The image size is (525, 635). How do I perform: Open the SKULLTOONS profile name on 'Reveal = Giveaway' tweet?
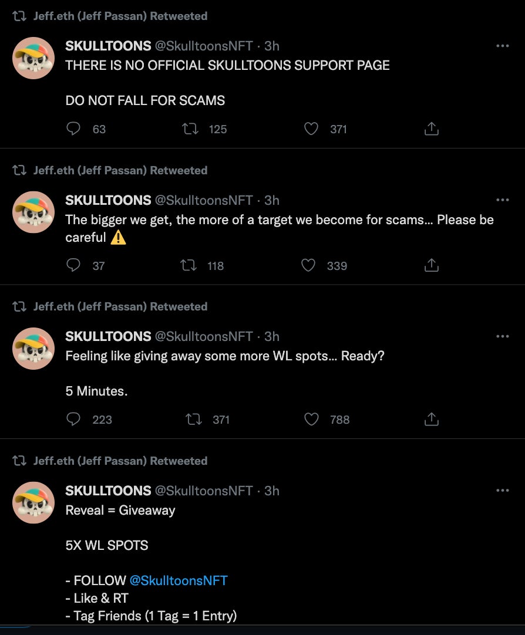click(x=108, y=491)
